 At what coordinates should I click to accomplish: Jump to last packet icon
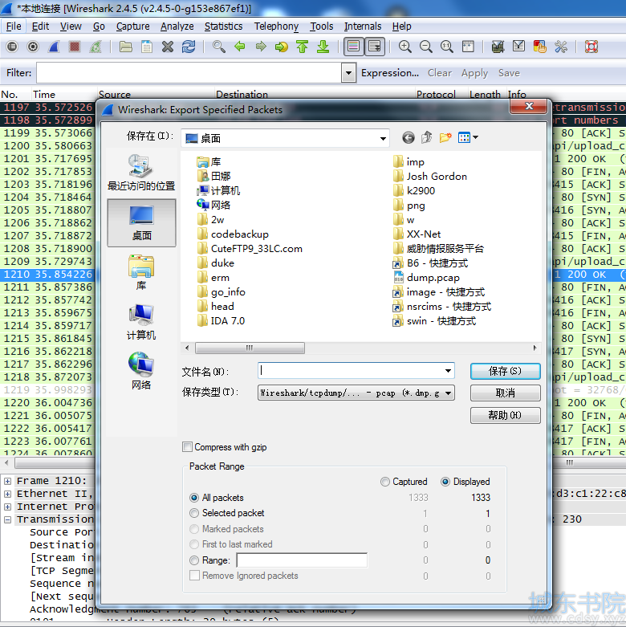coord(323,47)
